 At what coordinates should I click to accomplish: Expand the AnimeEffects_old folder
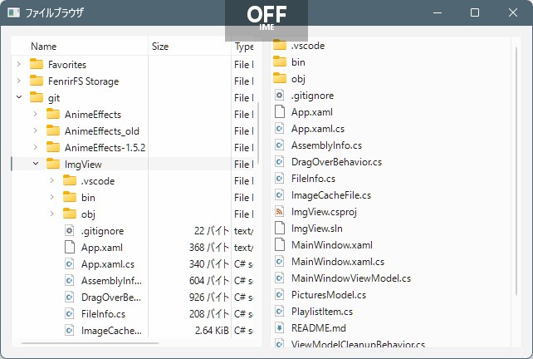point(36,130)
